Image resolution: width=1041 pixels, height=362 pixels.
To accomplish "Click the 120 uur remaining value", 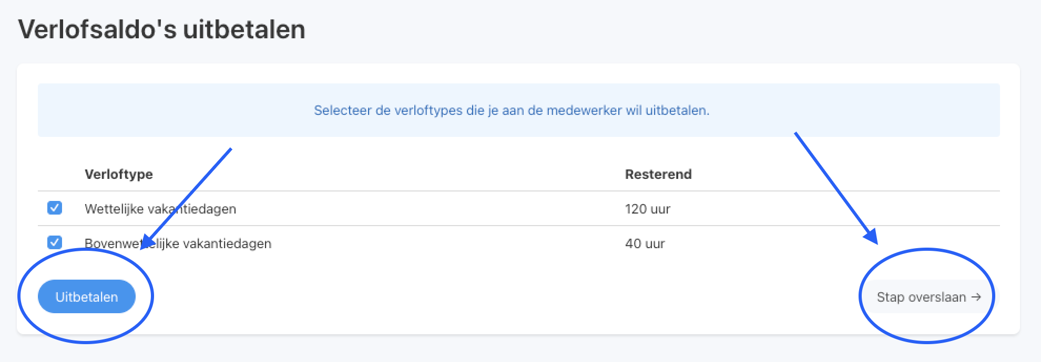I will pos(647,209).
